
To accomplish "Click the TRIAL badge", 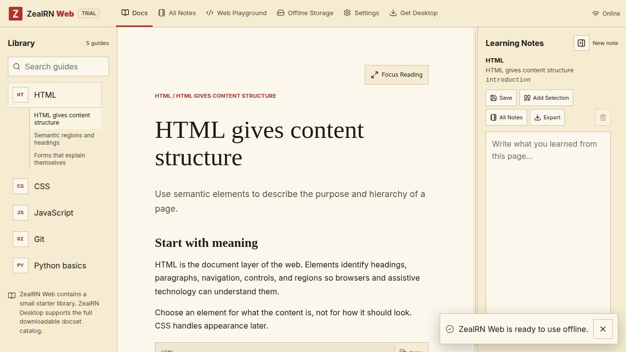I will 89,14.
